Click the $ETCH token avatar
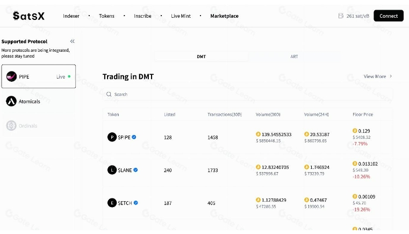The image size is (409, 234). 112,203
